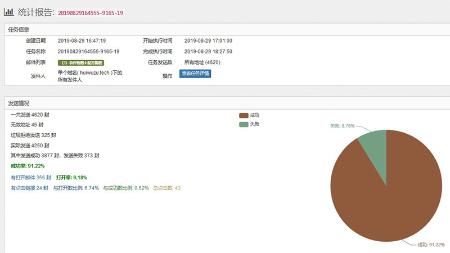Open task details via 查看任务详情 button
The width and height of the screenshot is (450, 253).
tap(195, 74)
